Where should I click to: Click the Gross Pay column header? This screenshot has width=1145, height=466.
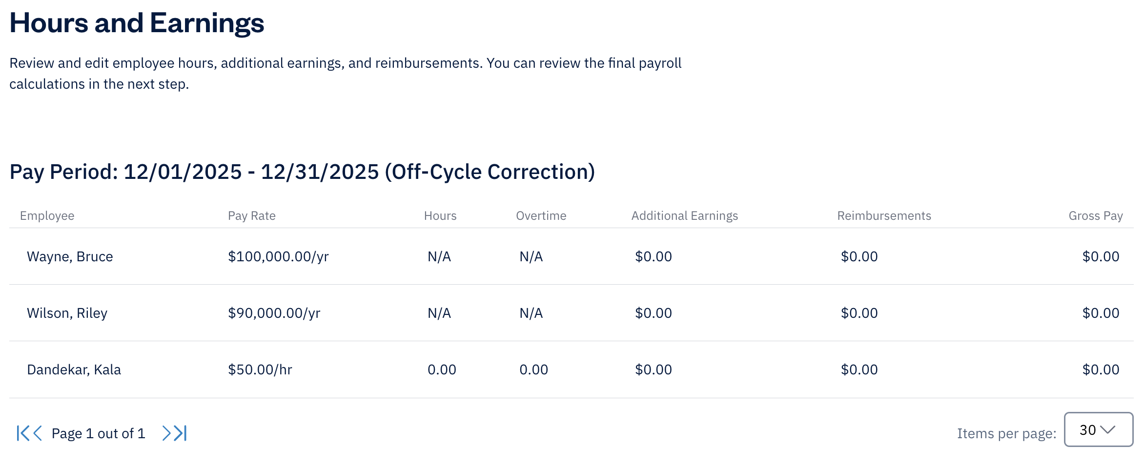(x=1095, y=215)
